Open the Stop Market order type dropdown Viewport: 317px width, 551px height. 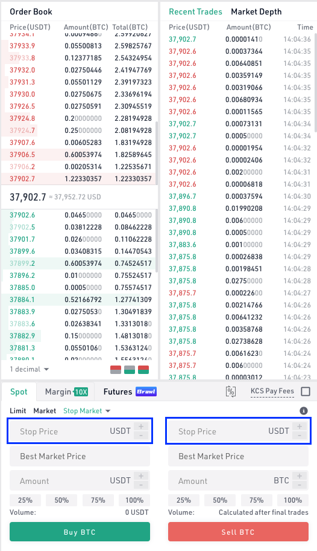[87, 411]
